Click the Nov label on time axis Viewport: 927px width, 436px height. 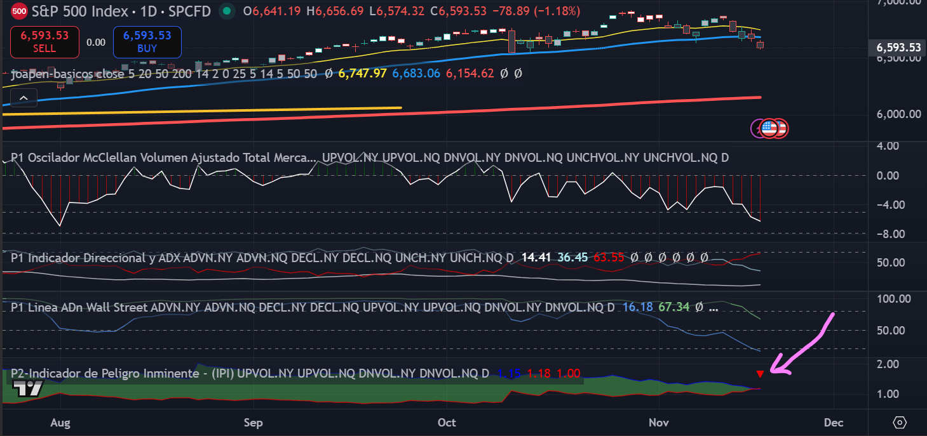pyautogui.click(x=659, y=423)
